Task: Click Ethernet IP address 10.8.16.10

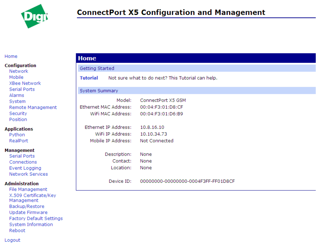Action: point(152,127)
